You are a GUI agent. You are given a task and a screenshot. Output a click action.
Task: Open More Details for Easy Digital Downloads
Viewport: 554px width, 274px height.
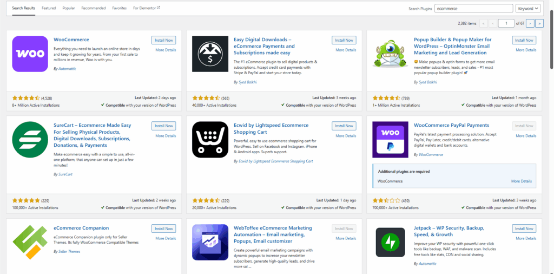pyautogui.click(x=346, y=50)
